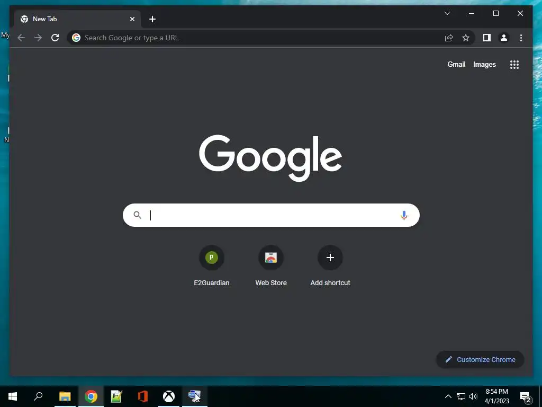This screenshot has width=542, height=407.
Task: Launch Office from the taskbar
Action: (x=143, y=396)
